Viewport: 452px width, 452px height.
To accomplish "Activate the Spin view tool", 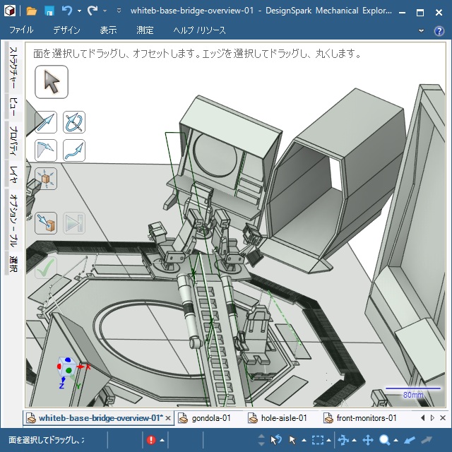I will coord(343,440).
